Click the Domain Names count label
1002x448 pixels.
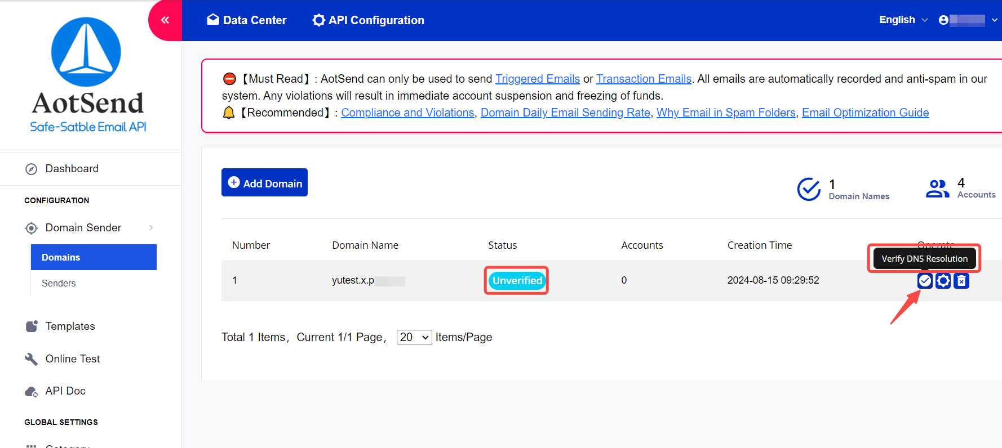pos(859,196)
